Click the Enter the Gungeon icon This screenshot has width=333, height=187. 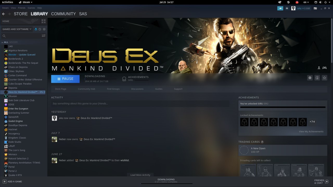pos(6,109)
